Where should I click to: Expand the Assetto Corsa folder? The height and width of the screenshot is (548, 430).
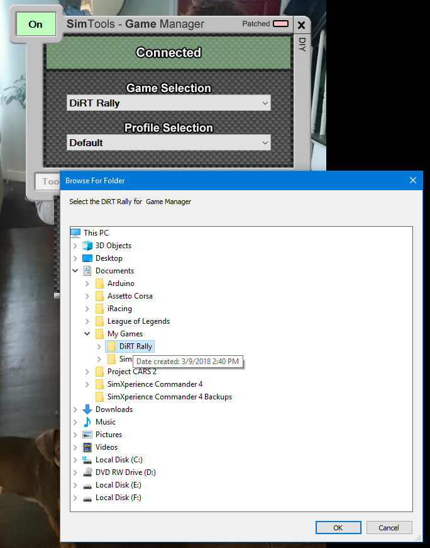87,296
